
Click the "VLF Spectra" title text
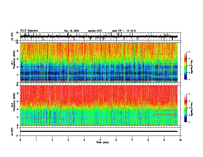coord(29,31)
